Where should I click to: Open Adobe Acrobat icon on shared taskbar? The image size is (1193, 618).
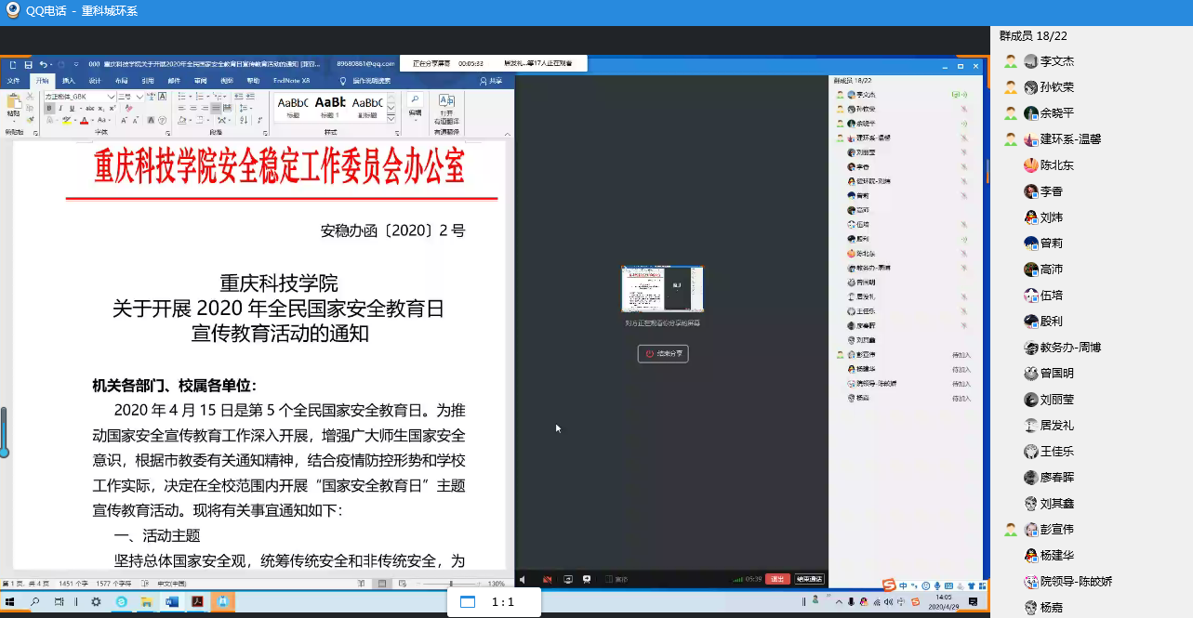pyautogui.click(x=197, y=602)
